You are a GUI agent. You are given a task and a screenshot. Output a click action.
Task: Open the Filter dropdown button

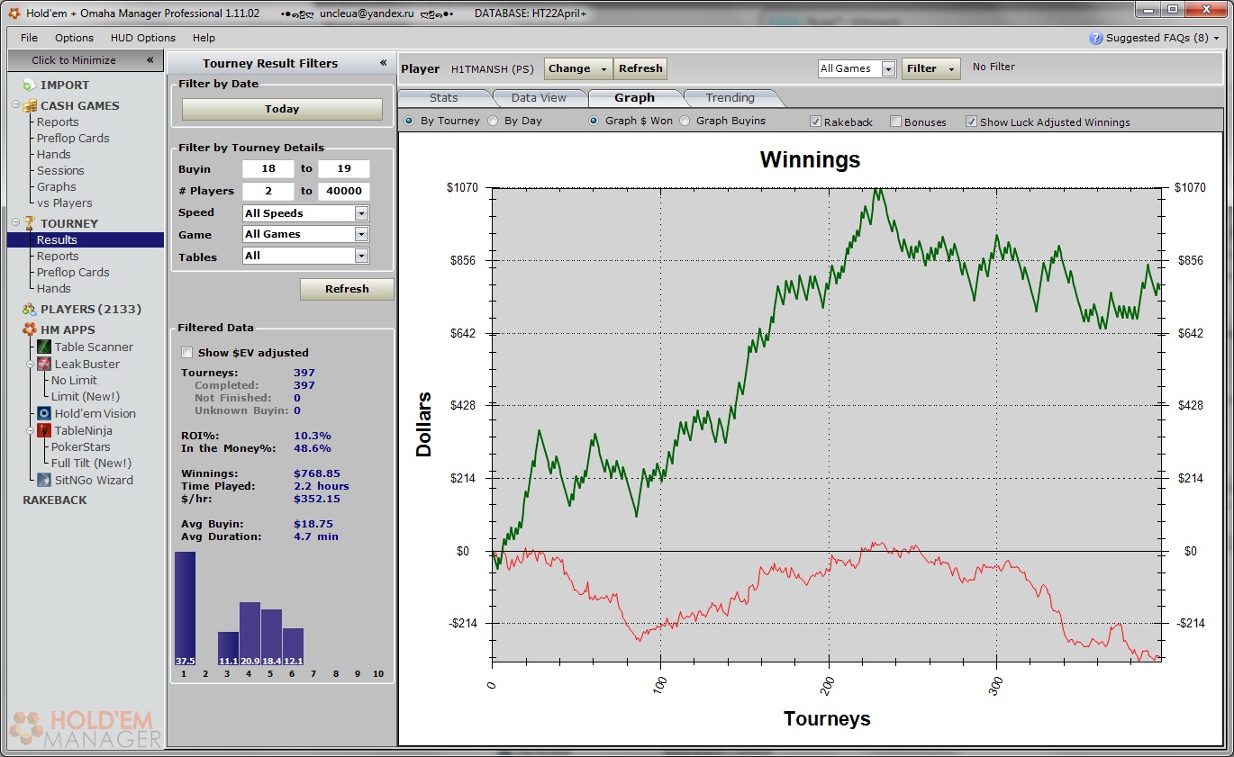pyautogui.click(x=930, y=68)
